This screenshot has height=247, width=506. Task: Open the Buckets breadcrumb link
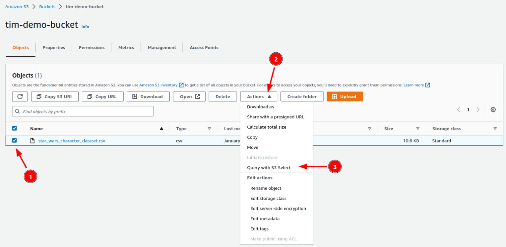47,6
